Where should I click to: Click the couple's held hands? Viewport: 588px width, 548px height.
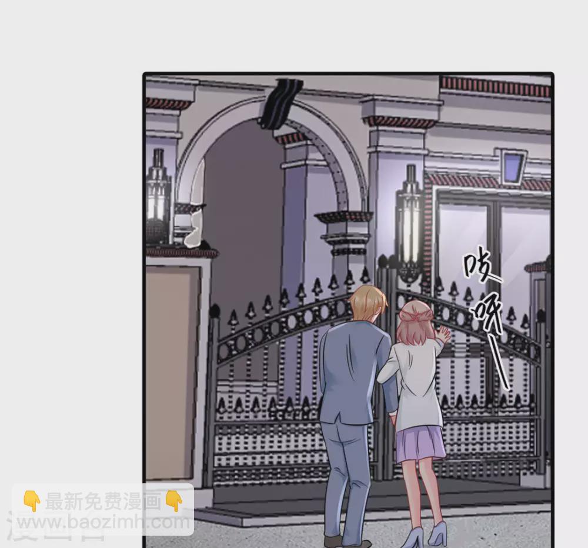pos(393,417)
